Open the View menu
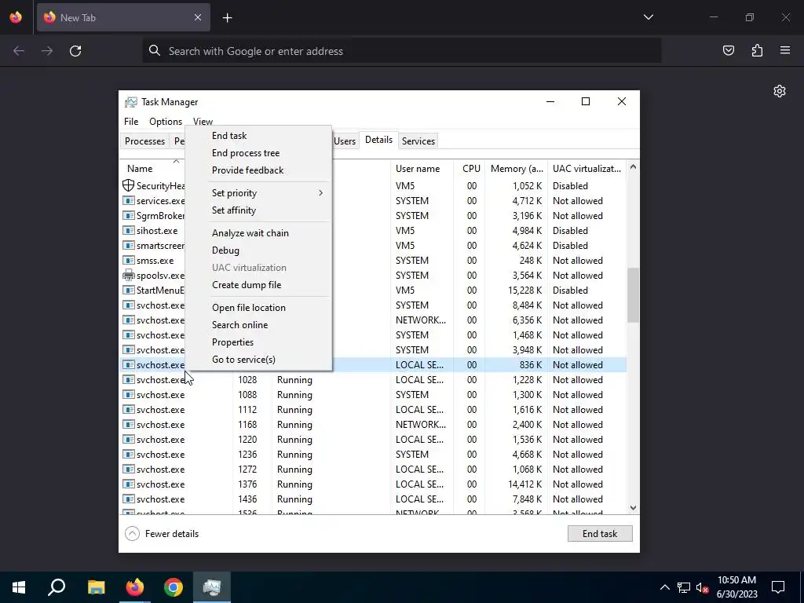This screenshot has height=603, width=804. pos(203,122)
